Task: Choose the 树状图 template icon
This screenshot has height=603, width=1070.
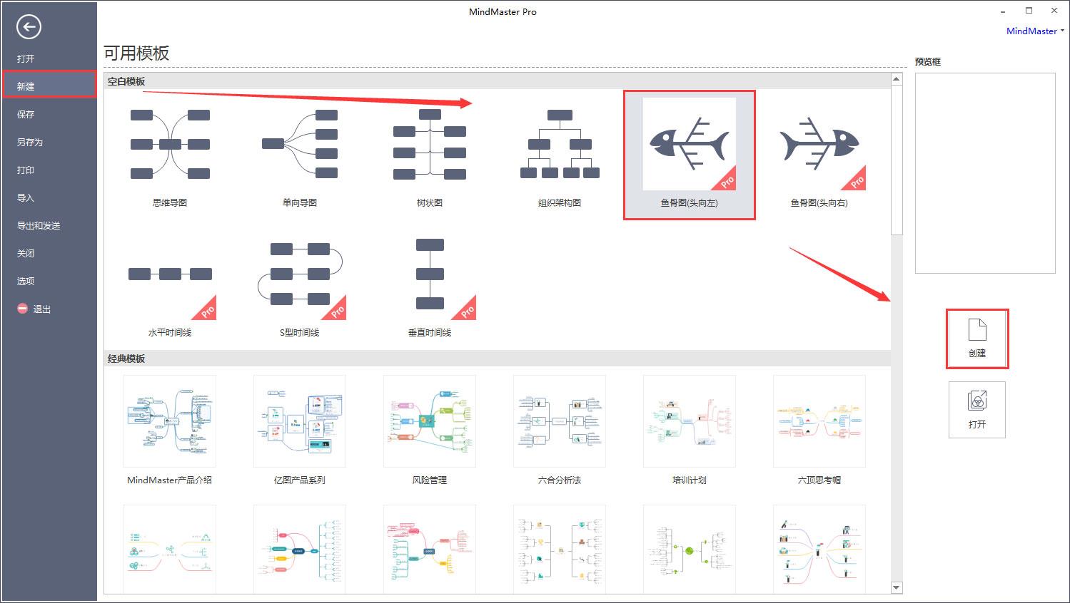Action: 430,144
